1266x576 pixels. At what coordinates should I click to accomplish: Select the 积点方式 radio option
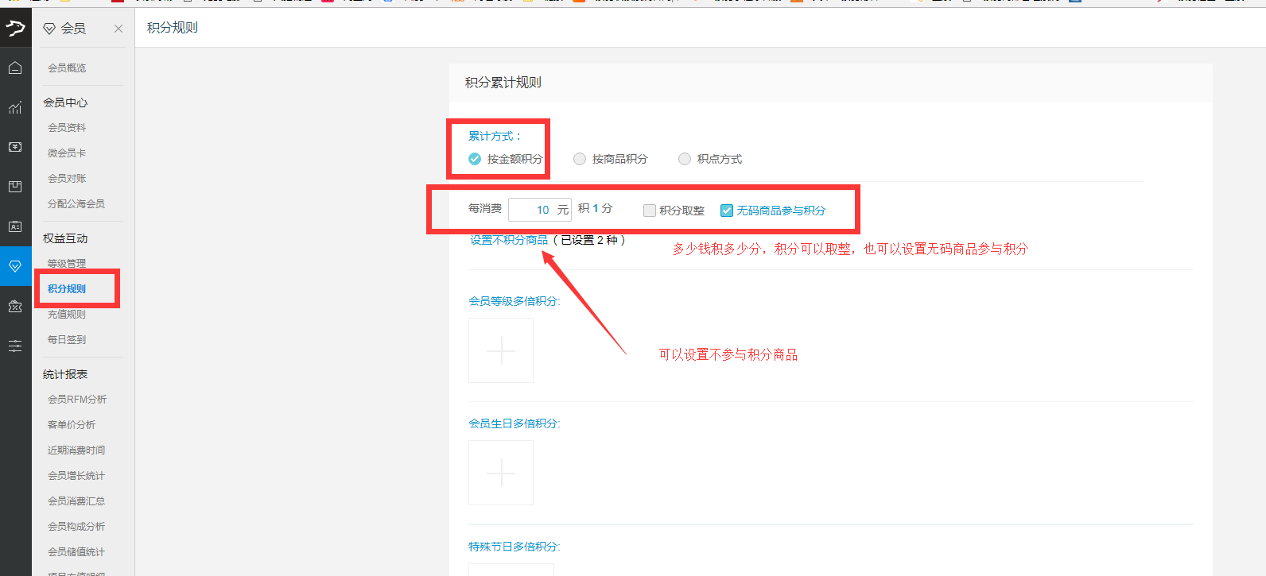(x=685, y=159)
